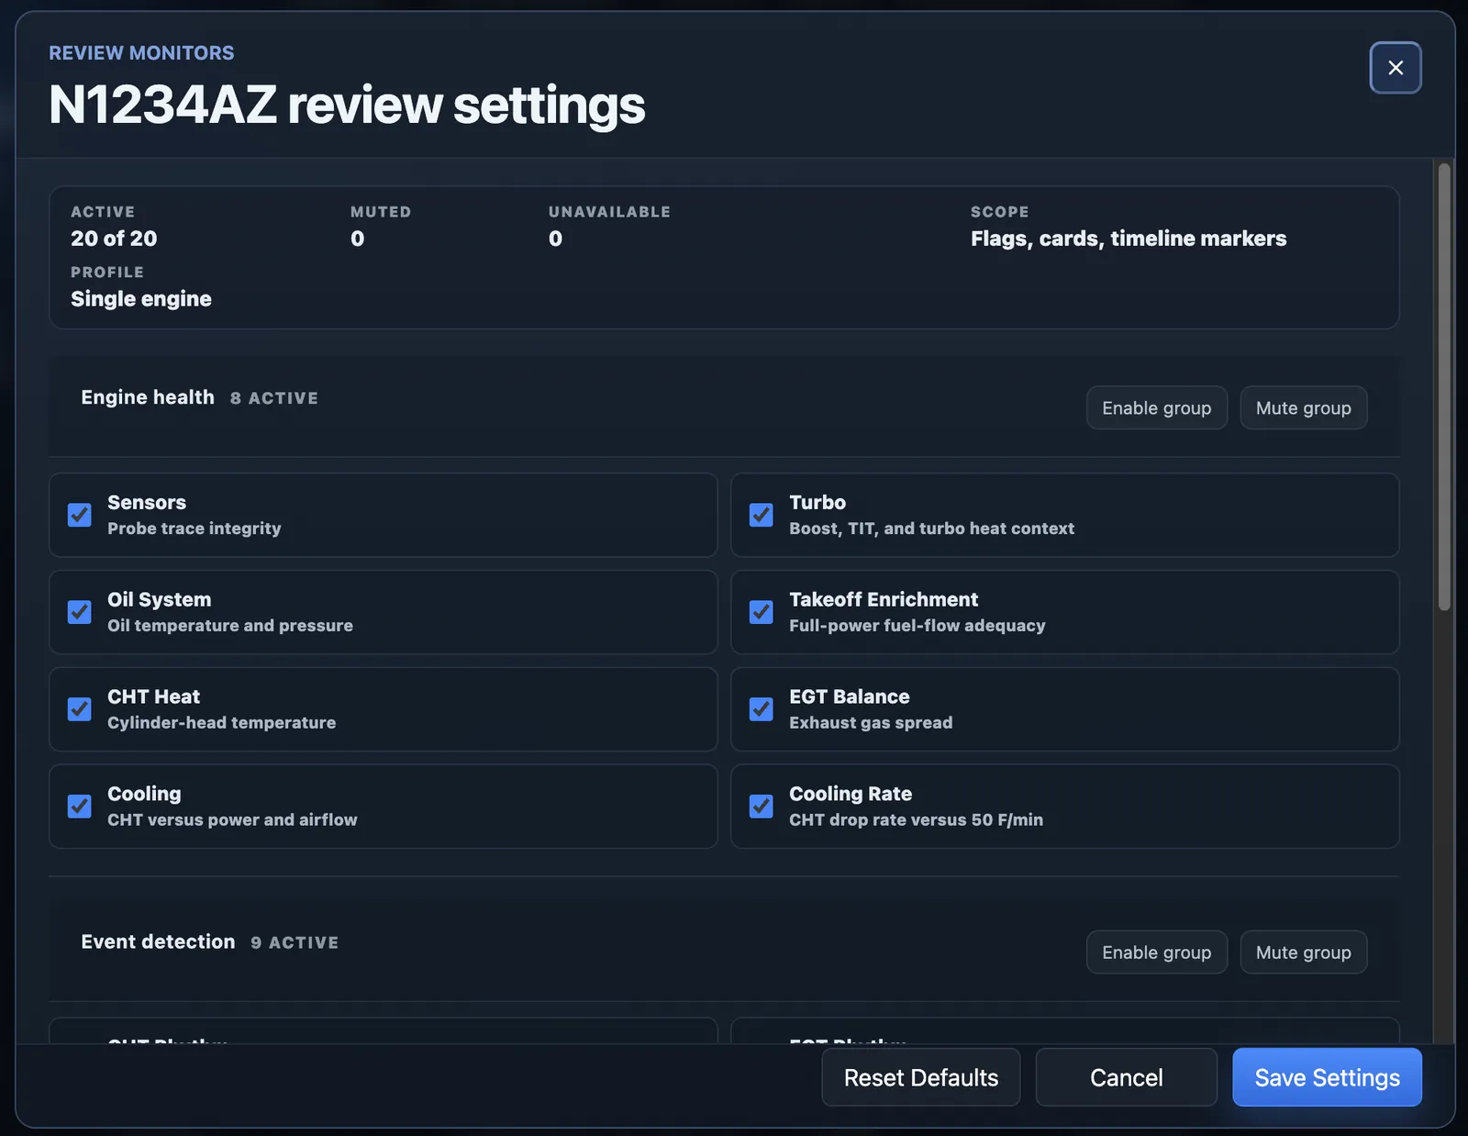Screen dimensions: 1468x1136
Task: Click 'Oil temperature and pressure' description
Action: [x=230, y=626]
